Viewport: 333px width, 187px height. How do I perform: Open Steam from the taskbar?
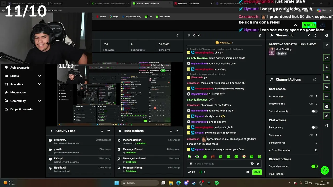194,183
